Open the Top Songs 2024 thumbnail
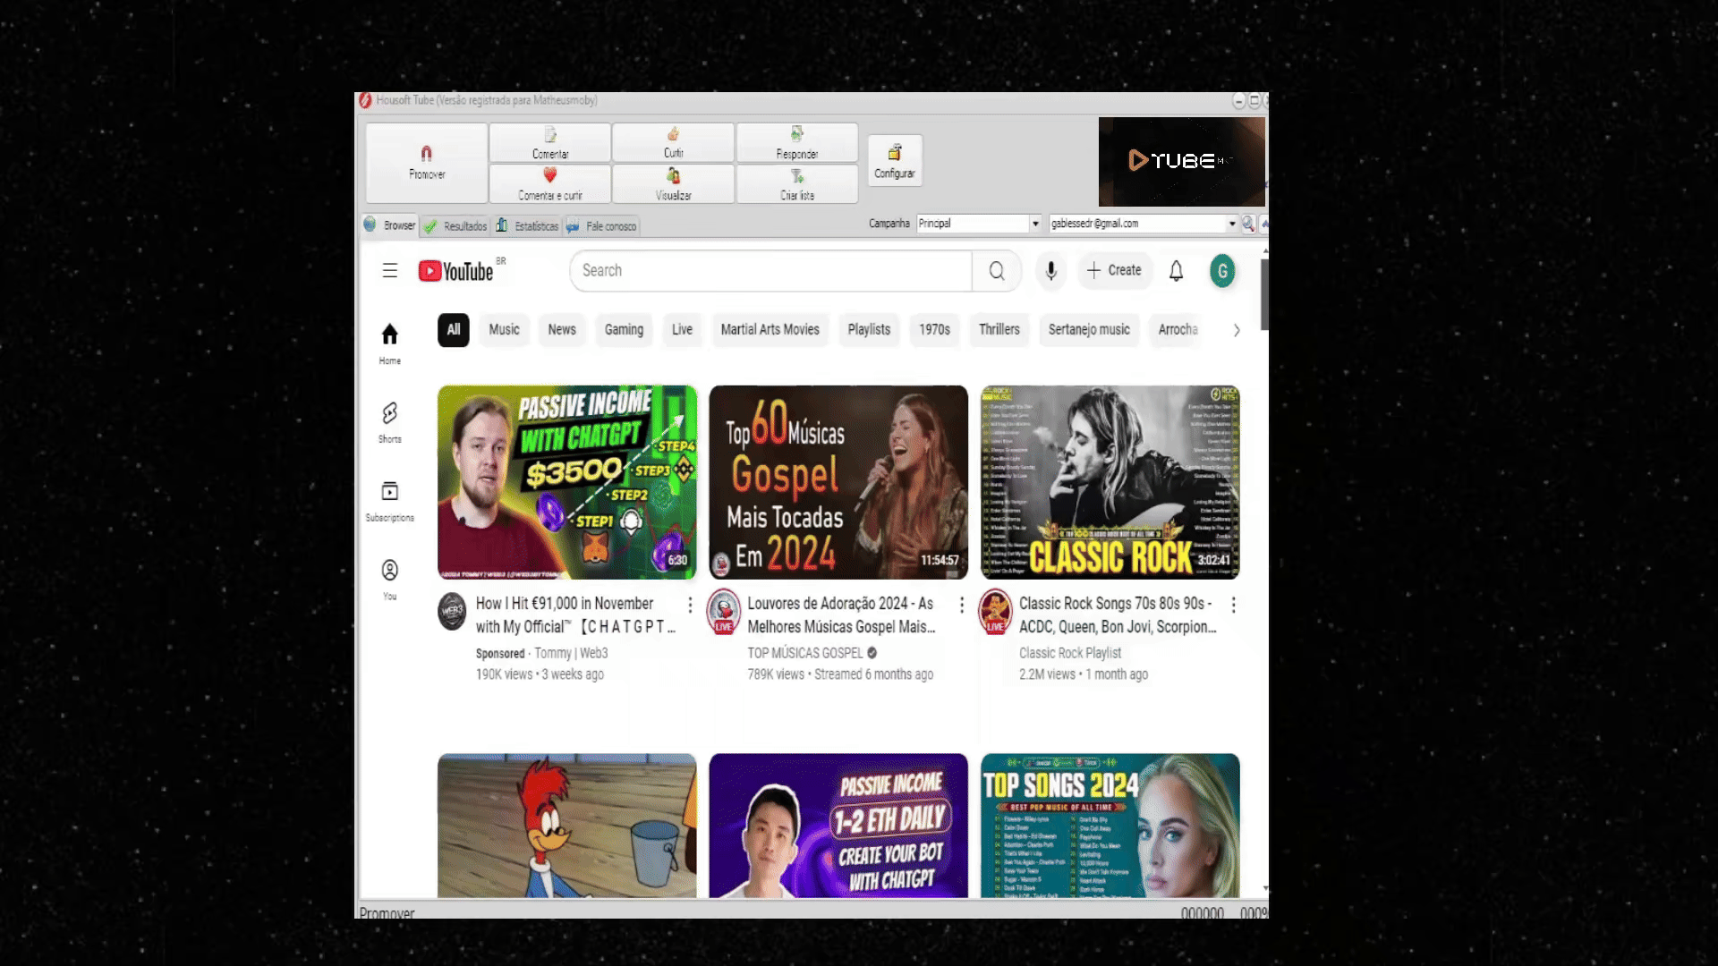This screenshot has width=1718, height=966. 1110,826
